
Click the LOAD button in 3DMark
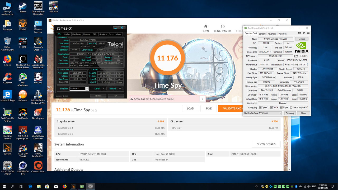coord(190,108)
